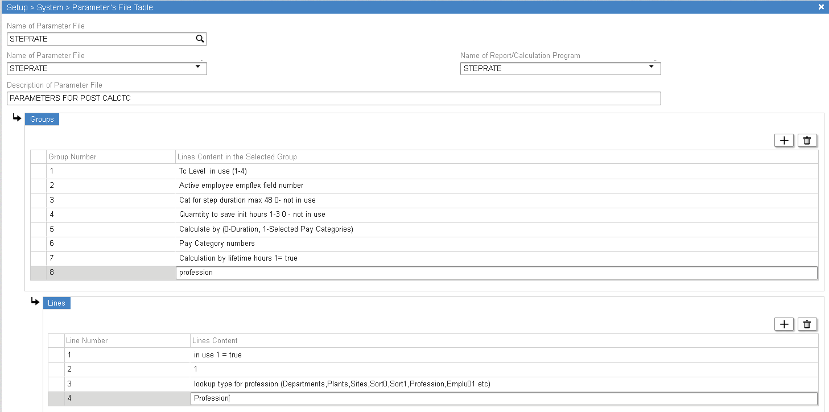Click line number 3 cell

(x=127, y=384)
